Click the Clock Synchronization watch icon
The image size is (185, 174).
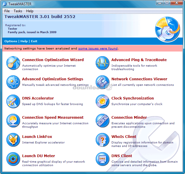pos(102,101)
